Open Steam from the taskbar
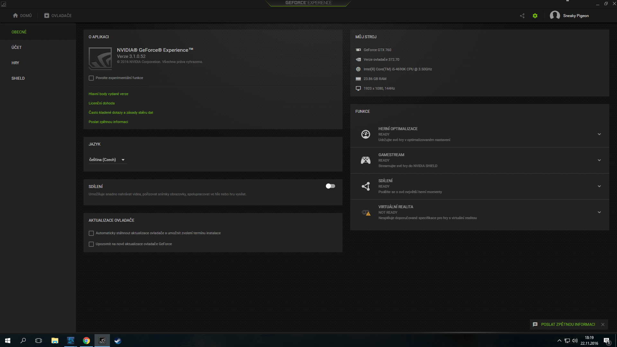Screen dimensions: 617x347 tap(118, 341)
